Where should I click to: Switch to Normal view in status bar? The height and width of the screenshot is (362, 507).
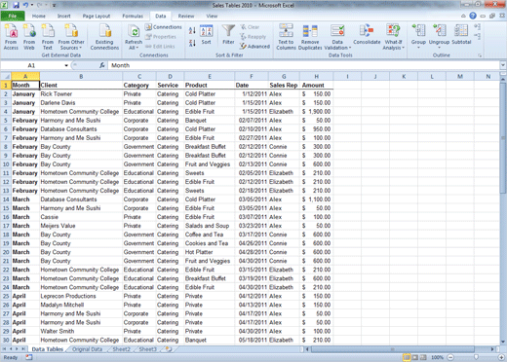[407, 357]
